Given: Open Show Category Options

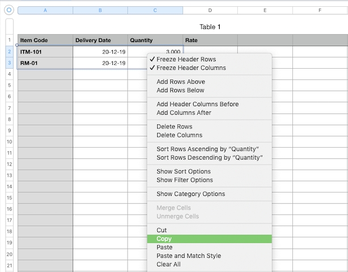Looking at the screenshot, I should pos(191,194).
